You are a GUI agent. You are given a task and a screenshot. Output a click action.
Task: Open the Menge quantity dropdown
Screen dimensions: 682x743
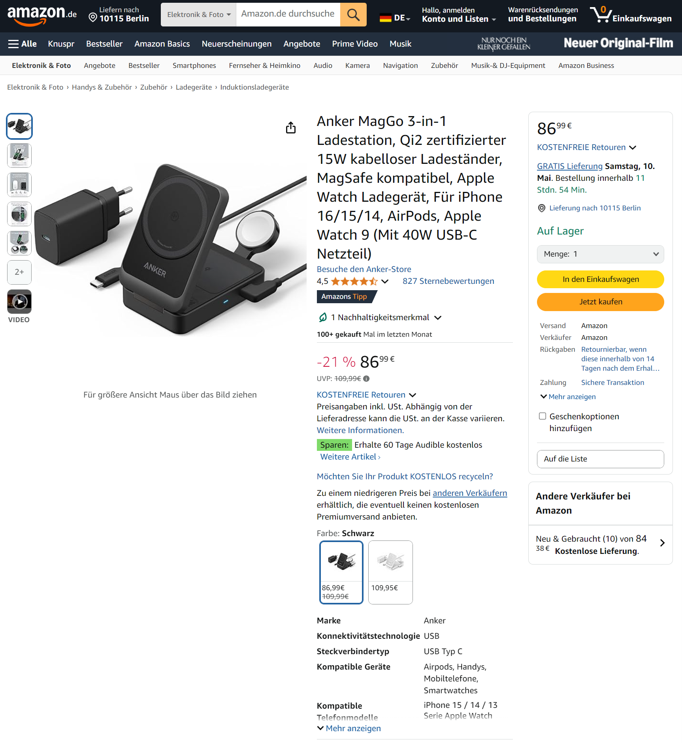coord(600,254)
